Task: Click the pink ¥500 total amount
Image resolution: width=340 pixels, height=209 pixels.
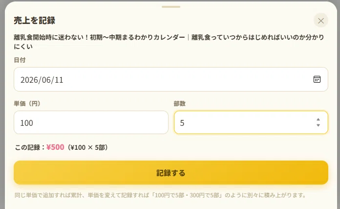Action: [x=55, y=147]
